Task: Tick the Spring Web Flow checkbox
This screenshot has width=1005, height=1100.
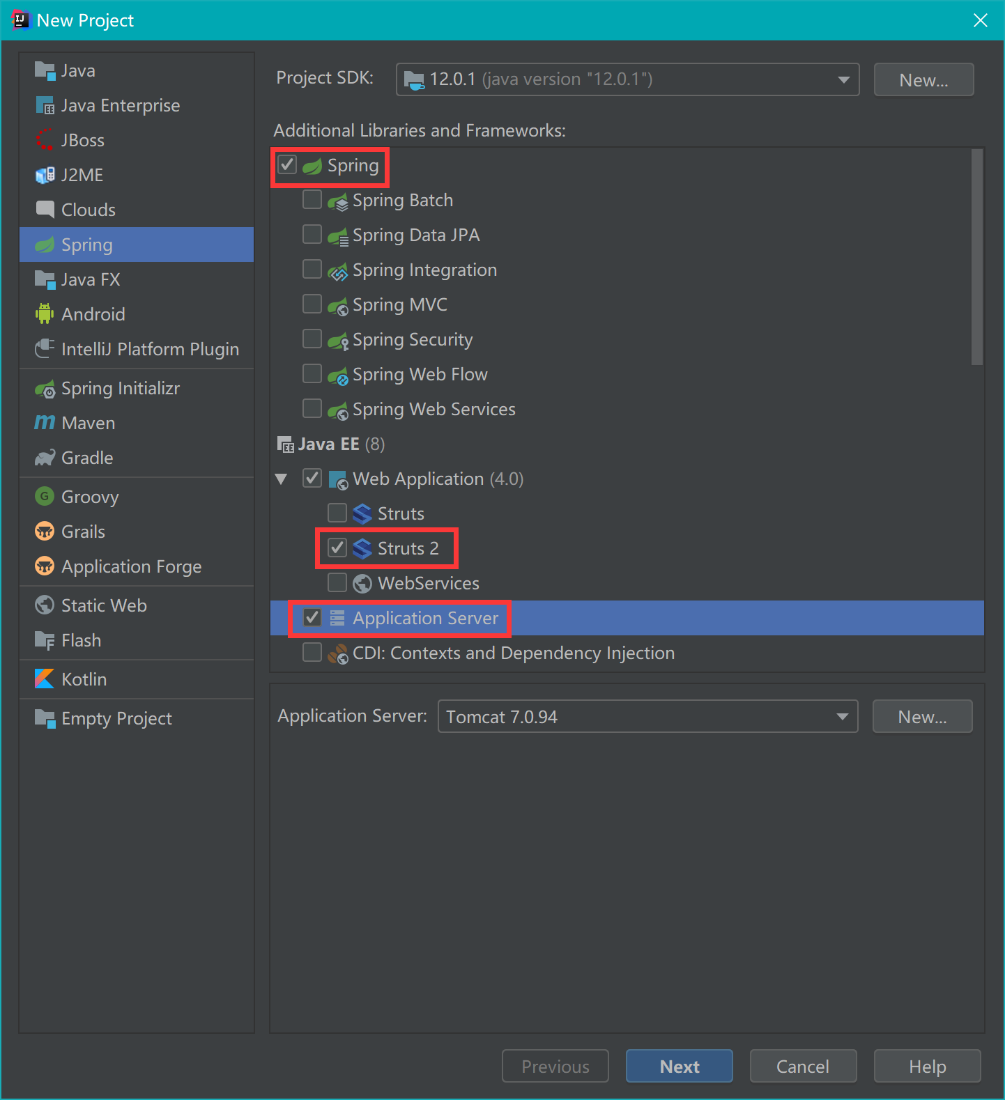Action: 312,373
